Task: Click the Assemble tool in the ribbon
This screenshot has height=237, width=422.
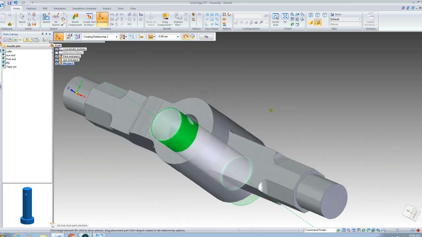Action: tap(102, 19)
